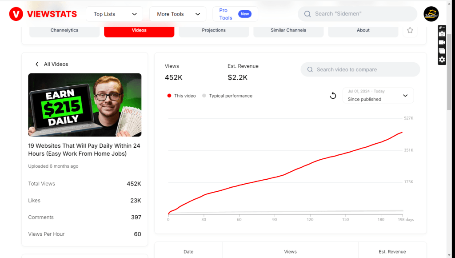
Task: Go back using the All Videos arrow
Action: point(37,64)
